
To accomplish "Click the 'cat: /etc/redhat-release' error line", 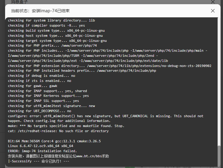I will pyautogui.click(x=58, y=131).
